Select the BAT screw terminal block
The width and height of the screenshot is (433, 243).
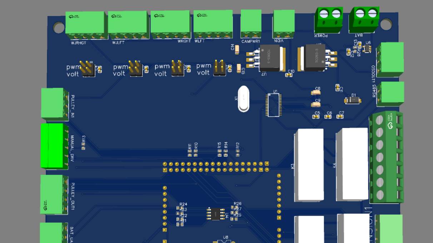coord(364,20)
